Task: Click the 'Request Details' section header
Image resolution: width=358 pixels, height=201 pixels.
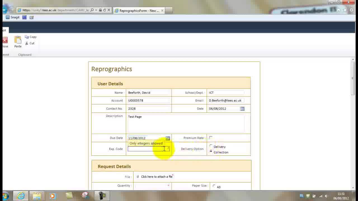Action: pos(114,166)
